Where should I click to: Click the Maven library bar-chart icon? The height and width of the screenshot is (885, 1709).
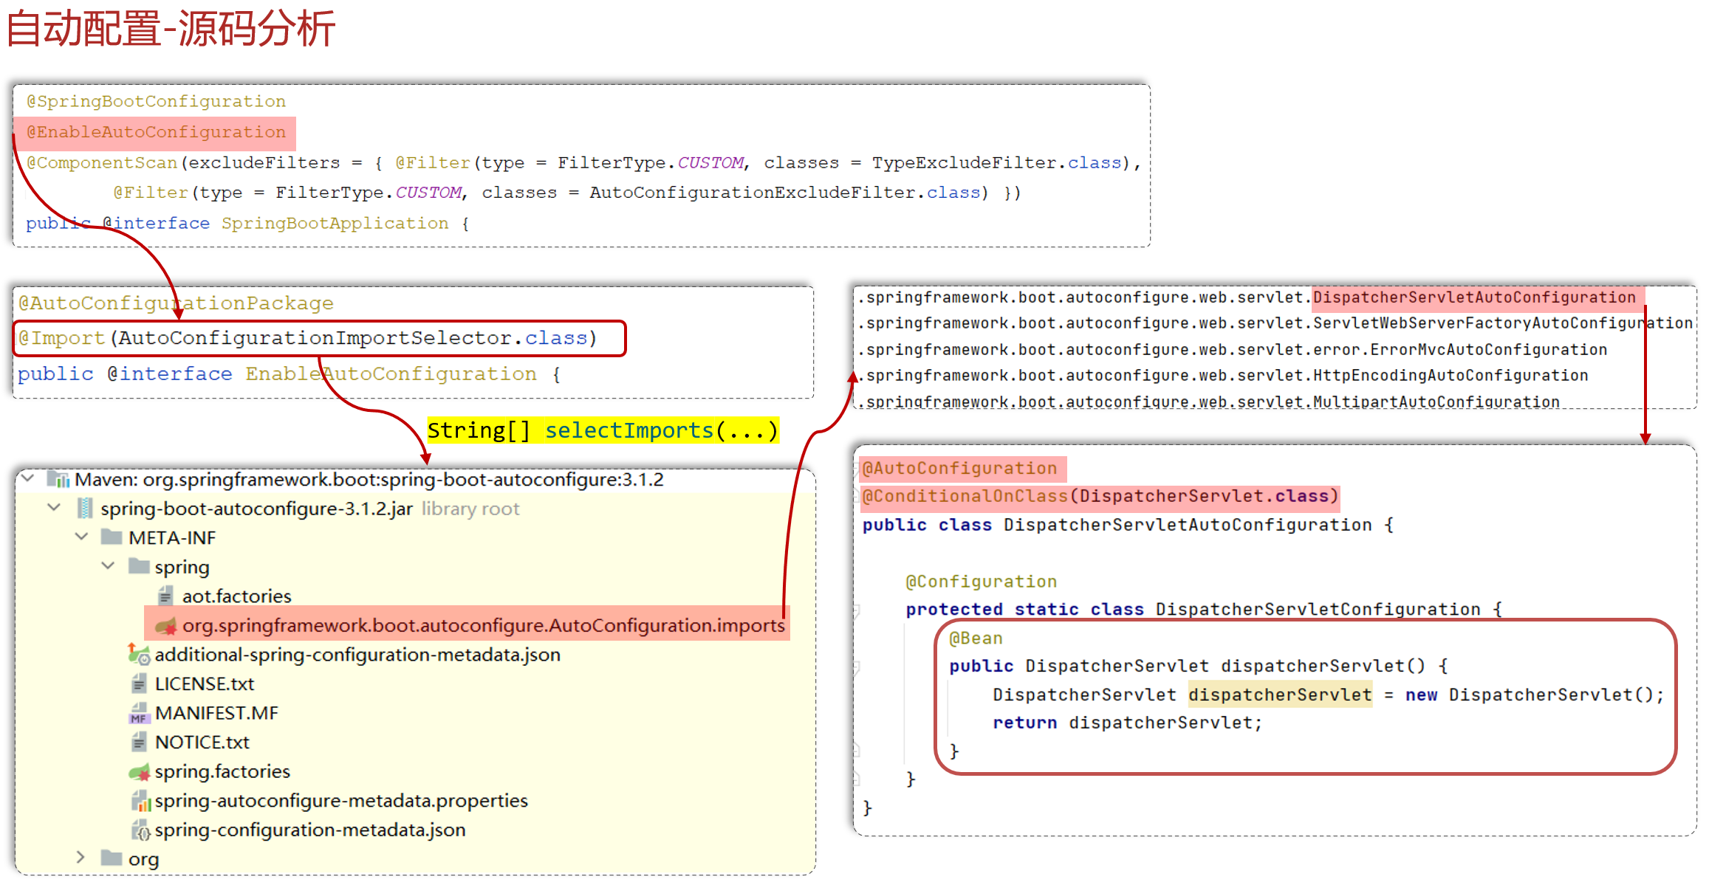(x=58, y=480)
